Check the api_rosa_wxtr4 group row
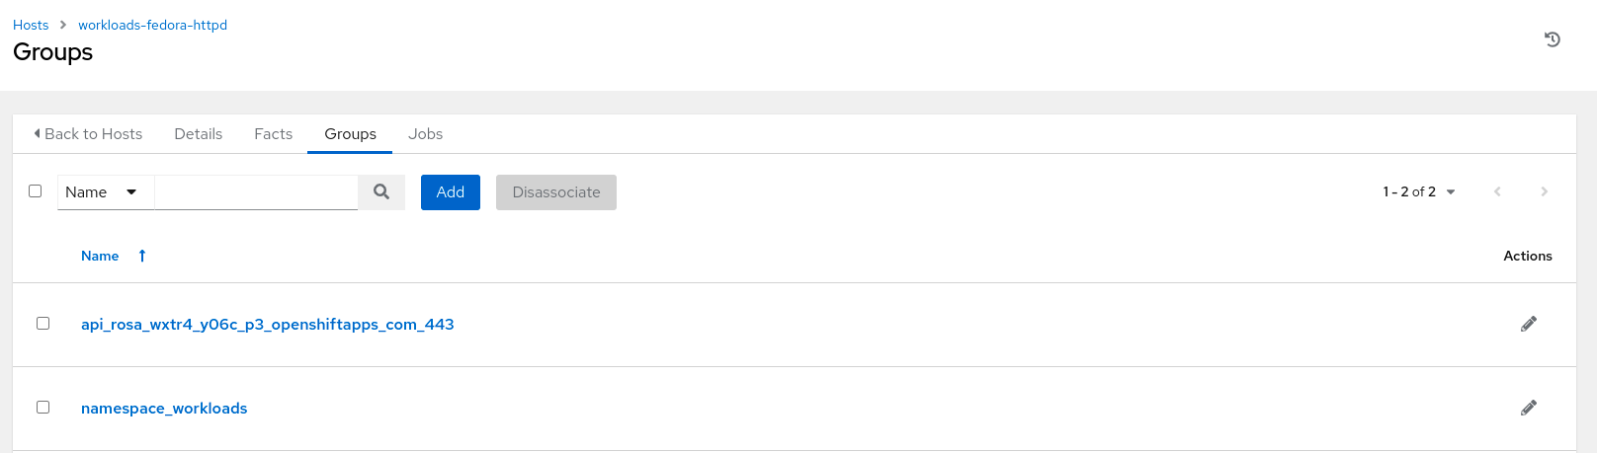The width and height of the screenshot is (1597, 453). [43, 324]
